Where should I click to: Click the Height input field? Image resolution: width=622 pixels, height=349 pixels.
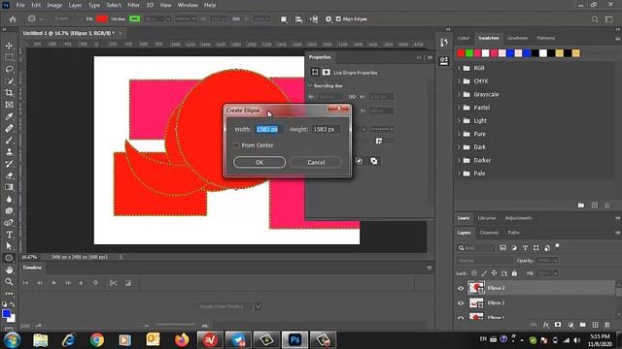point(327,129)
